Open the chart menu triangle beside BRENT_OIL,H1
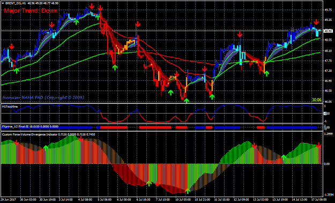 [x=3, y=3]
